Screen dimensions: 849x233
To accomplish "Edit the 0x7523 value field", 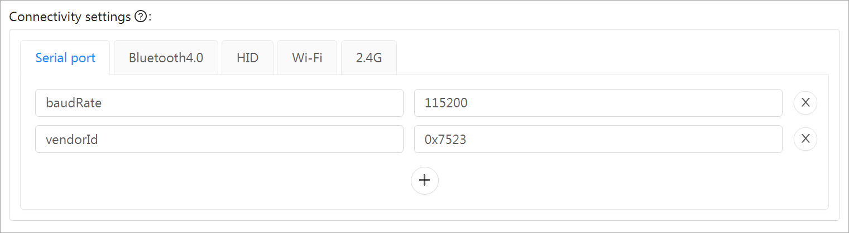I will click(598, 139).
